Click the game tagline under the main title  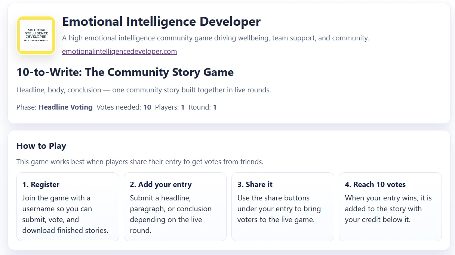[216, 38]
